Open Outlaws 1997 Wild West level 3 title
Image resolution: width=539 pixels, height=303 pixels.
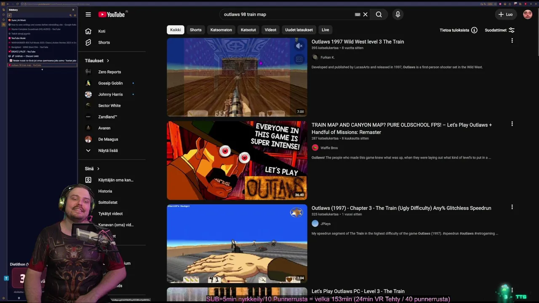click(358, 42)
